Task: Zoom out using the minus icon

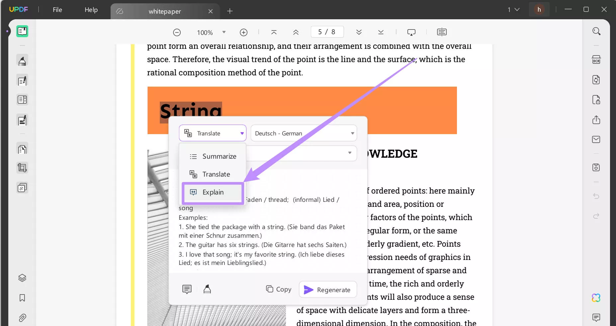Action: click(x=177, y=32)
